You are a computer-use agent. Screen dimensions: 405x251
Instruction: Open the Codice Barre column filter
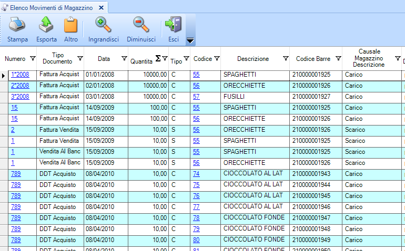click(338, 58)
